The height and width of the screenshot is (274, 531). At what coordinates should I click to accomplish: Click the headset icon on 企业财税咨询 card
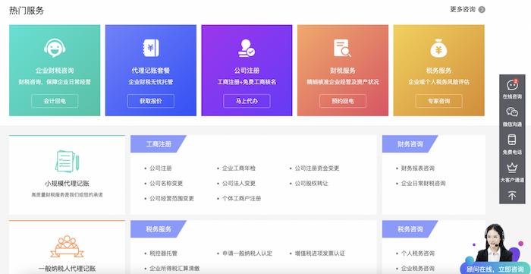(55, 48)
